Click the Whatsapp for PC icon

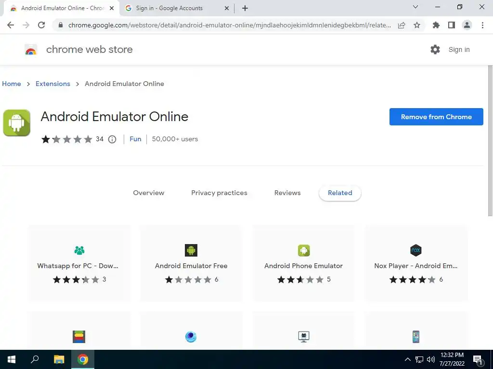[79, 250]
